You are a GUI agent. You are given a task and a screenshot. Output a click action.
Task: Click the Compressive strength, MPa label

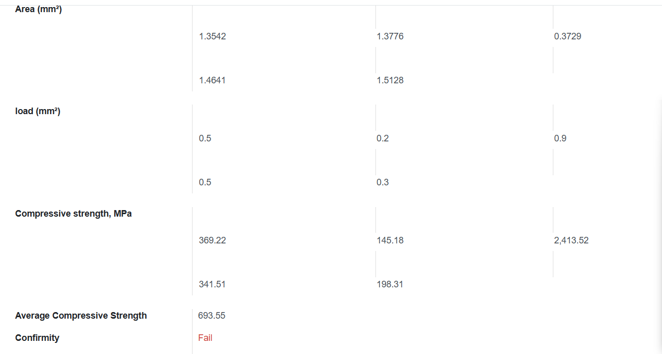pos(73,214)
